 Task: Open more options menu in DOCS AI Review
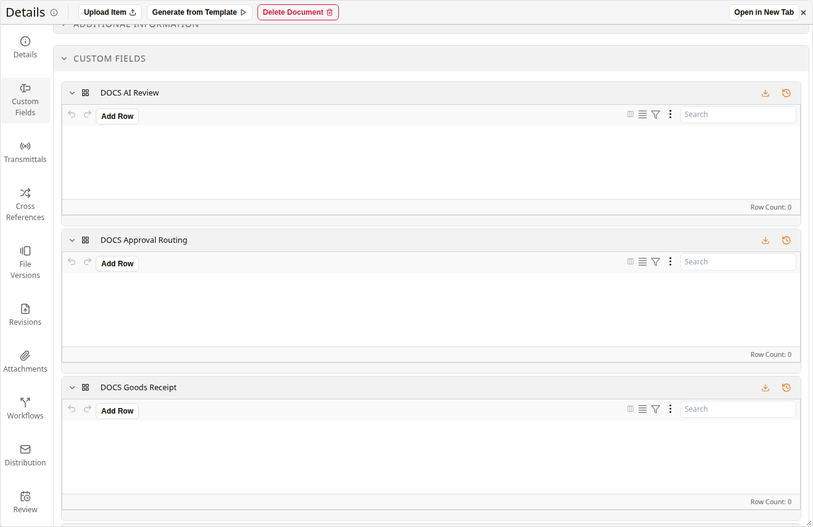[x=670, y=115]
